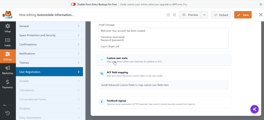Dismiss the top banner with X icon
This screenshot has height=120, width=264.
point(261,4)
